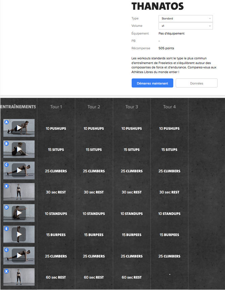225x290 pixels.
Task: Select the Tour 3 column header
Action: (x=132, y=107)
